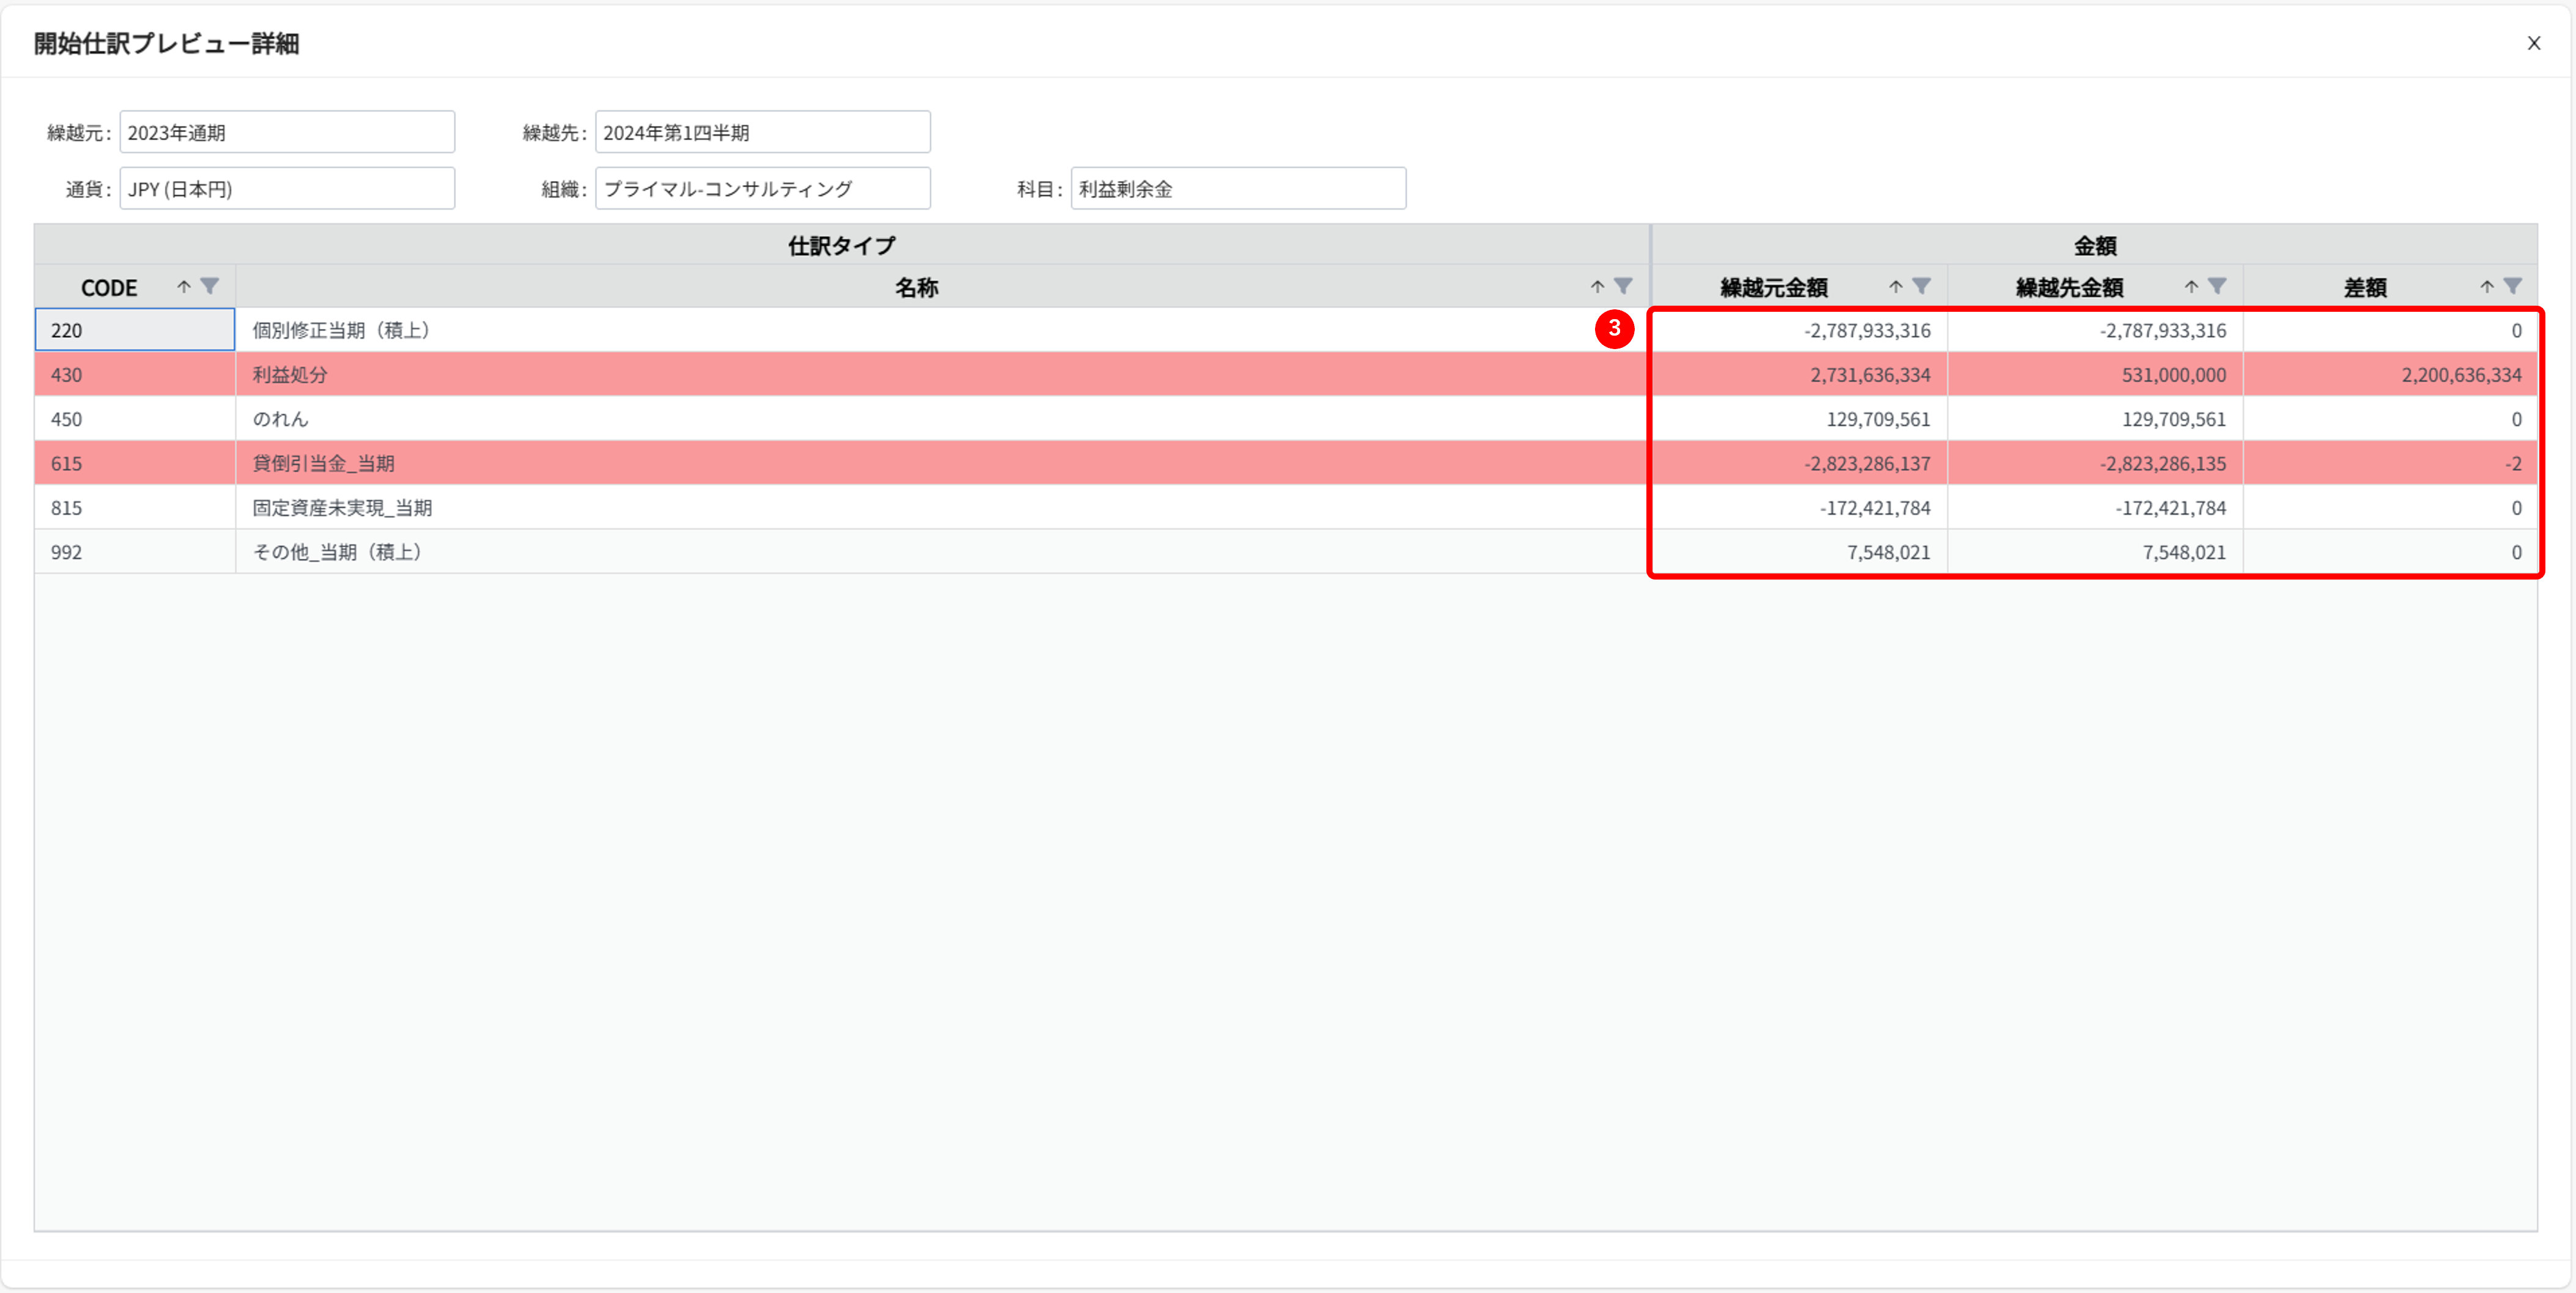Close the 開始仕訳プレビュー詳細 dialog

pos(2533,43)
